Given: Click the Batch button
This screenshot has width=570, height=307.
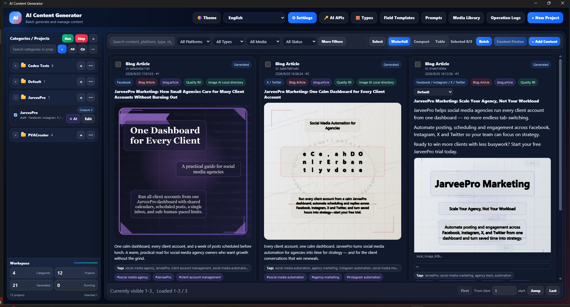Looking at the screenshot, I should point(484,42).
